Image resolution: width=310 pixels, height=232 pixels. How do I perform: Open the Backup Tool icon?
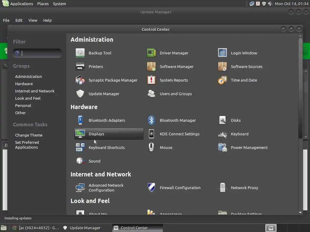click(x=80, y=53)
